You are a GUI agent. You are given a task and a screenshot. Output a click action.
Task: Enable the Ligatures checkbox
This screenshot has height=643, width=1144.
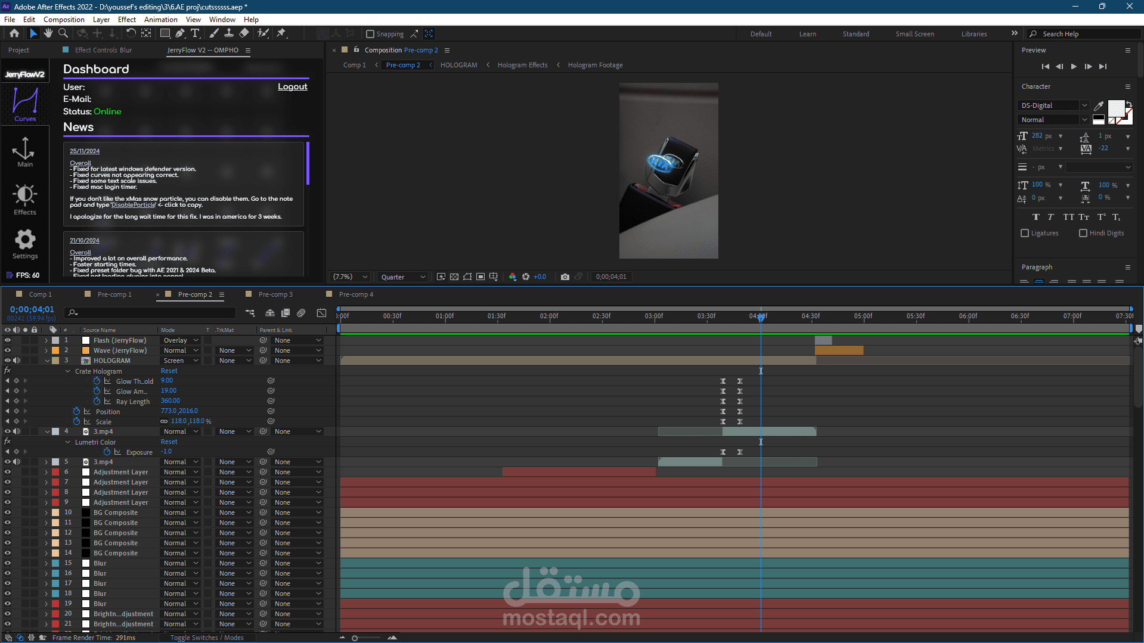coord(1025,233)
